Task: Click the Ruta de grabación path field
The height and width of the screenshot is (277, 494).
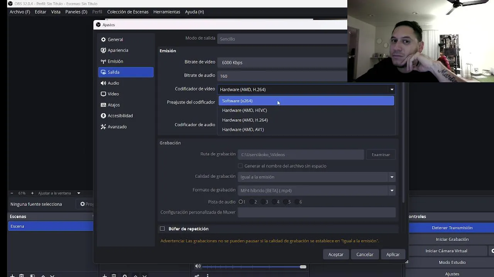Action: click(301, 155)
